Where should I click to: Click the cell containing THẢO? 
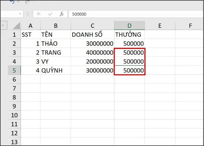(56, 43)
